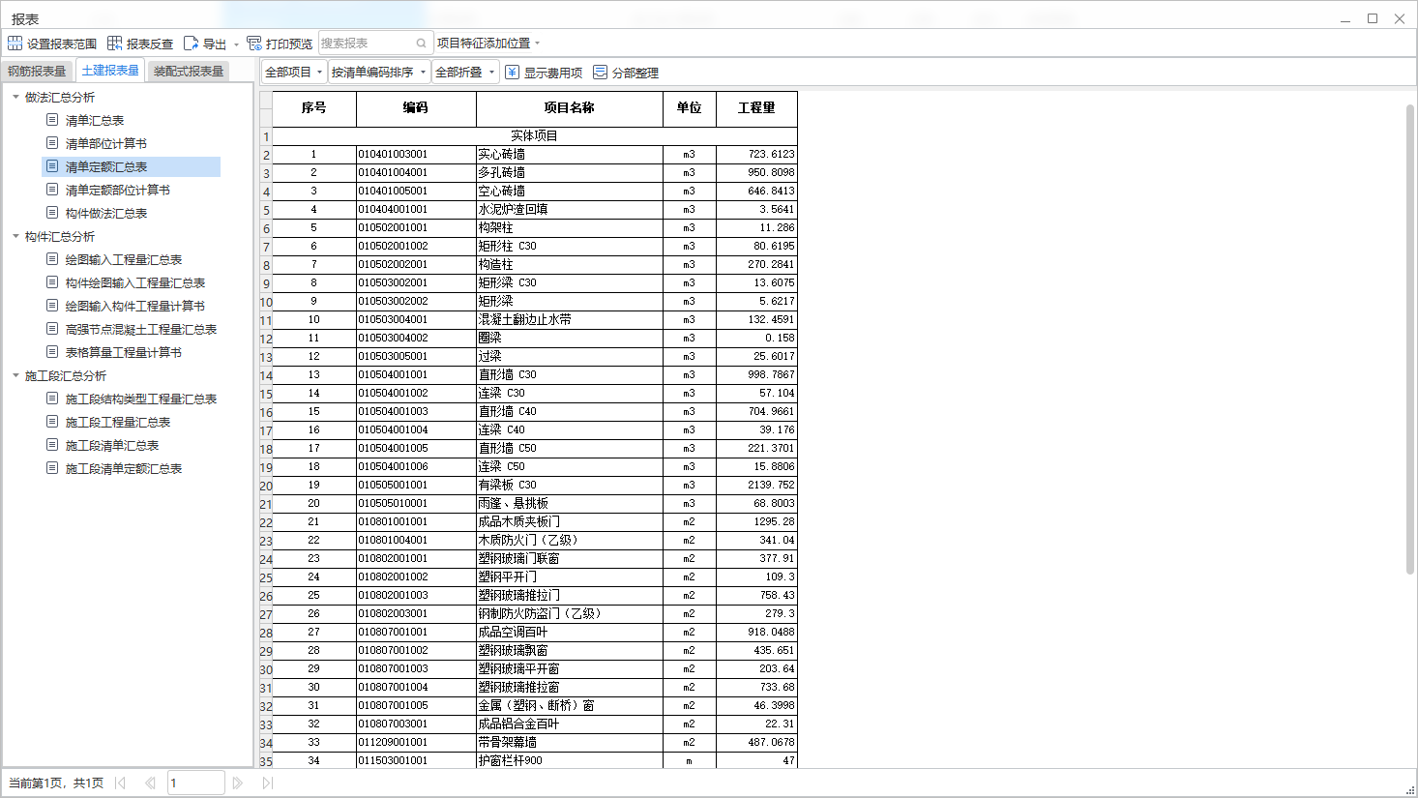Collapse the 施工段汇总分析 tree group

15,375
